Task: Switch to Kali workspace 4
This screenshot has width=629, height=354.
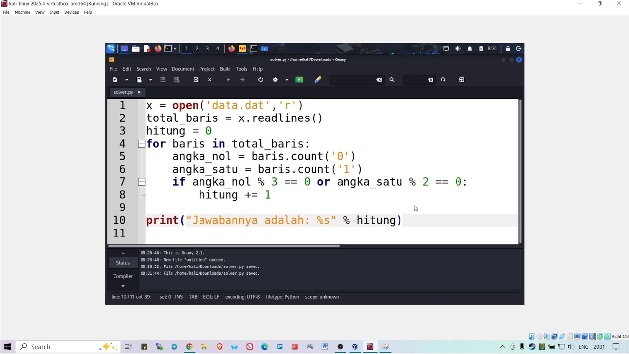Action: [218, 48]
